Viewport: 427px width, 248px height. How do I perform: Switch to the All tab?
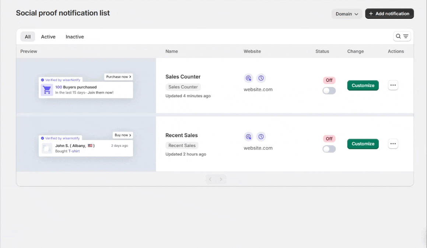(x=28, y=37)
